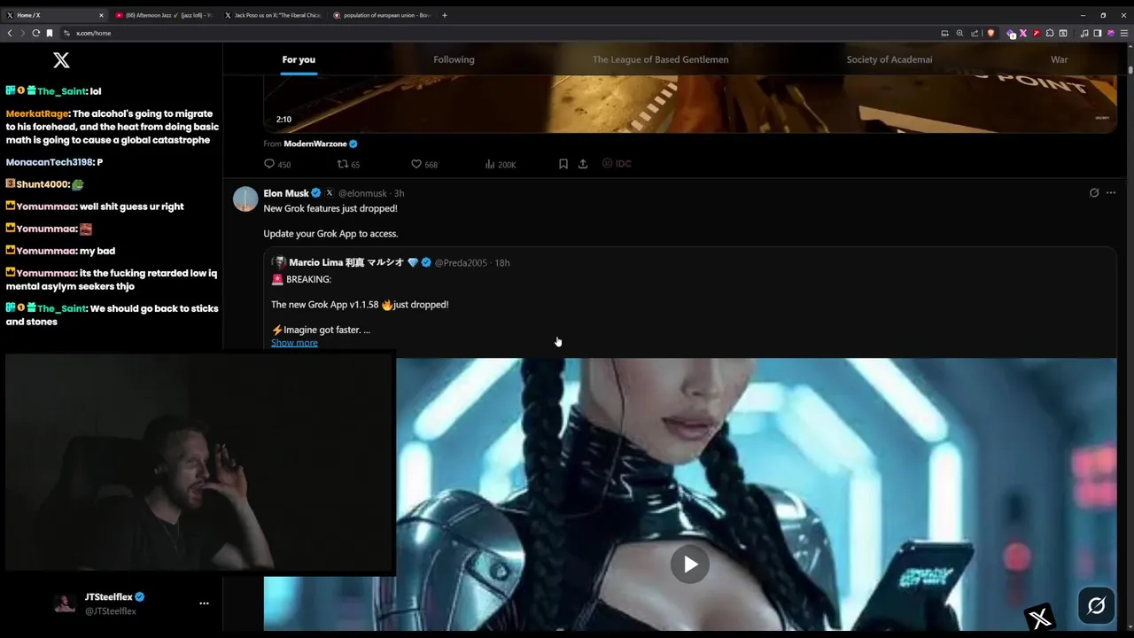Open the extensions puzzle icon
Screen dimensions: 1134x638
tap(1050, 33)
